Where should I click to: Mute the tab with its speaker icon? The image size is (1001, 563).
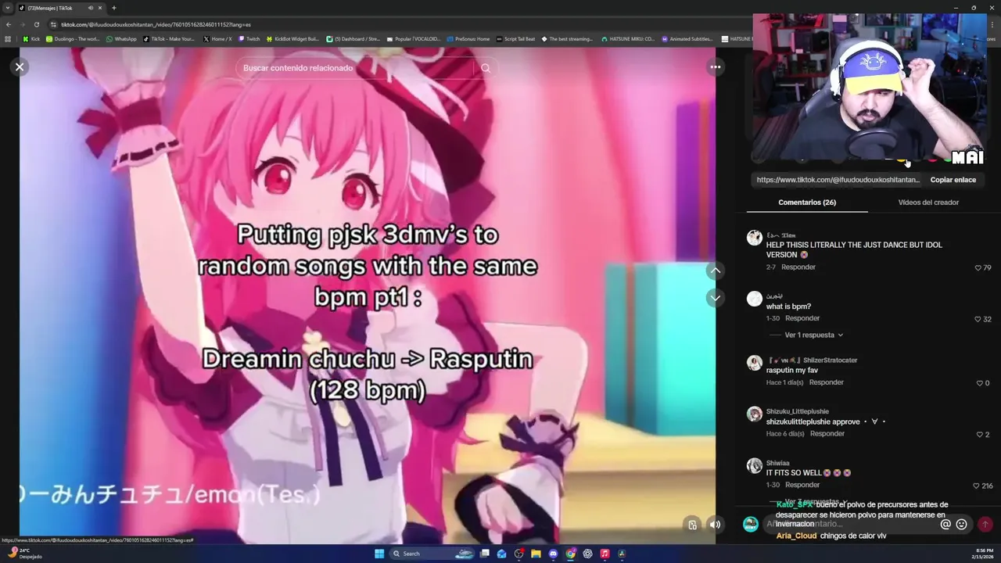pos(91,8)
